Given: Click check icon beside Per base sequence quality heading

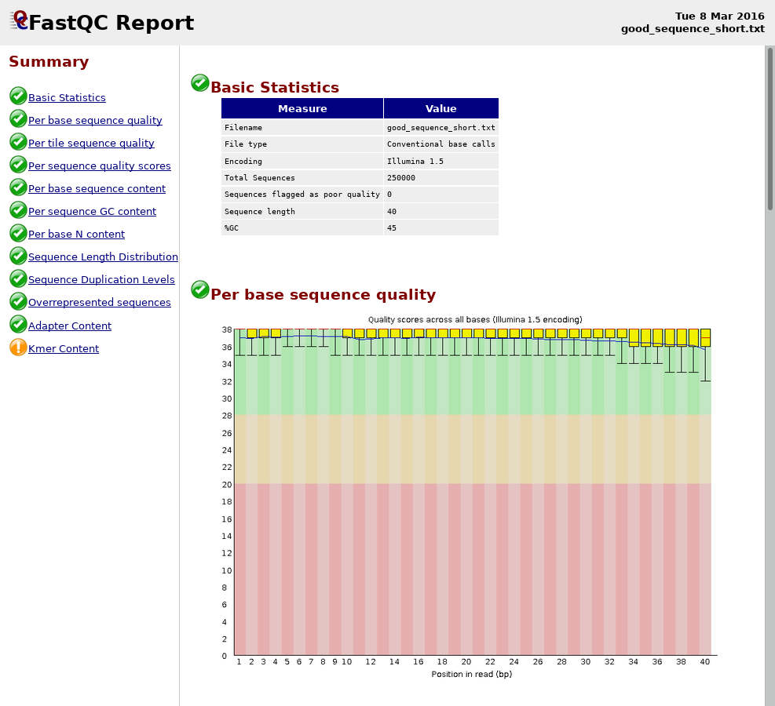Looking at the screenshot, I should click(200, 290).
